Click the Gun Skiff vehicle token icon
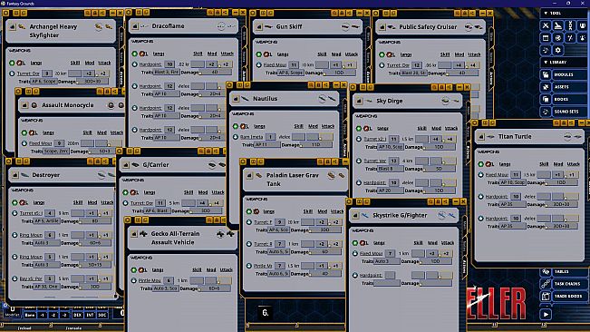This screenshot has height=332, width=590. point(268,26)
